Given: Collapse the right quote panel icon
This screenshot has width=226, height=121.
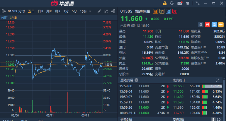Looking at the screenshot, I should (x=113, y=11).
